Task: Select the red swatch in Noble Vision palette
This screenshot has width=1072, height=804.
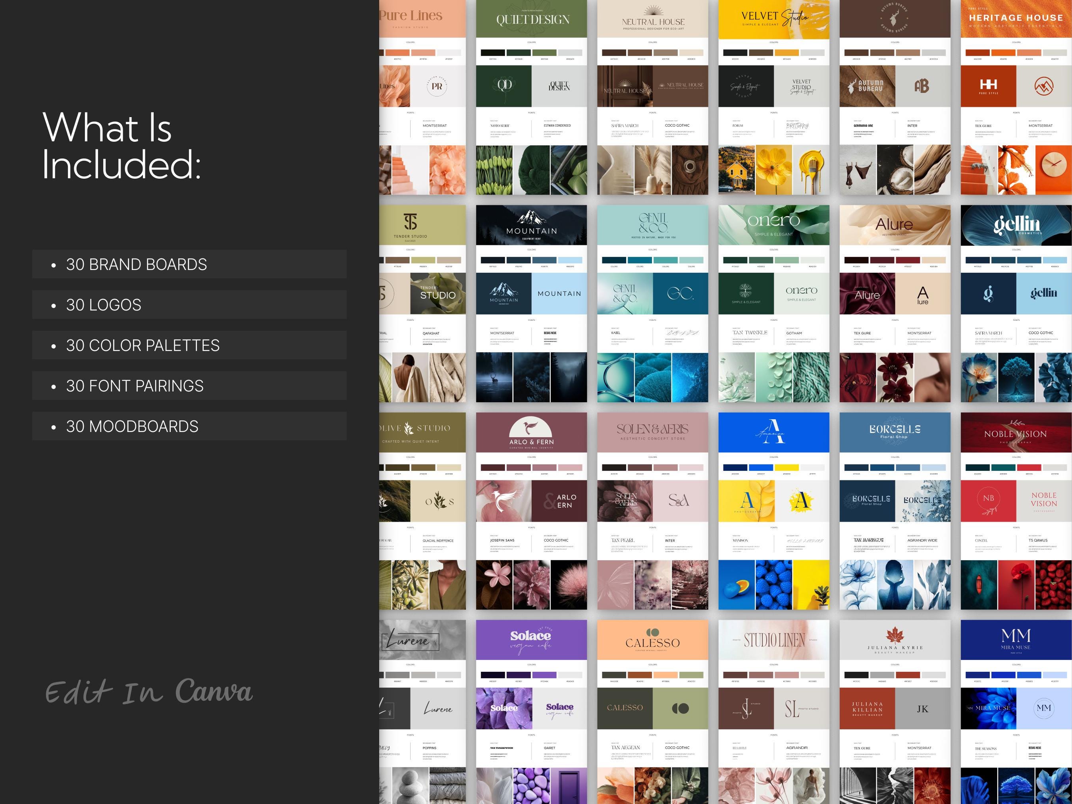Action: point(1029,468)
